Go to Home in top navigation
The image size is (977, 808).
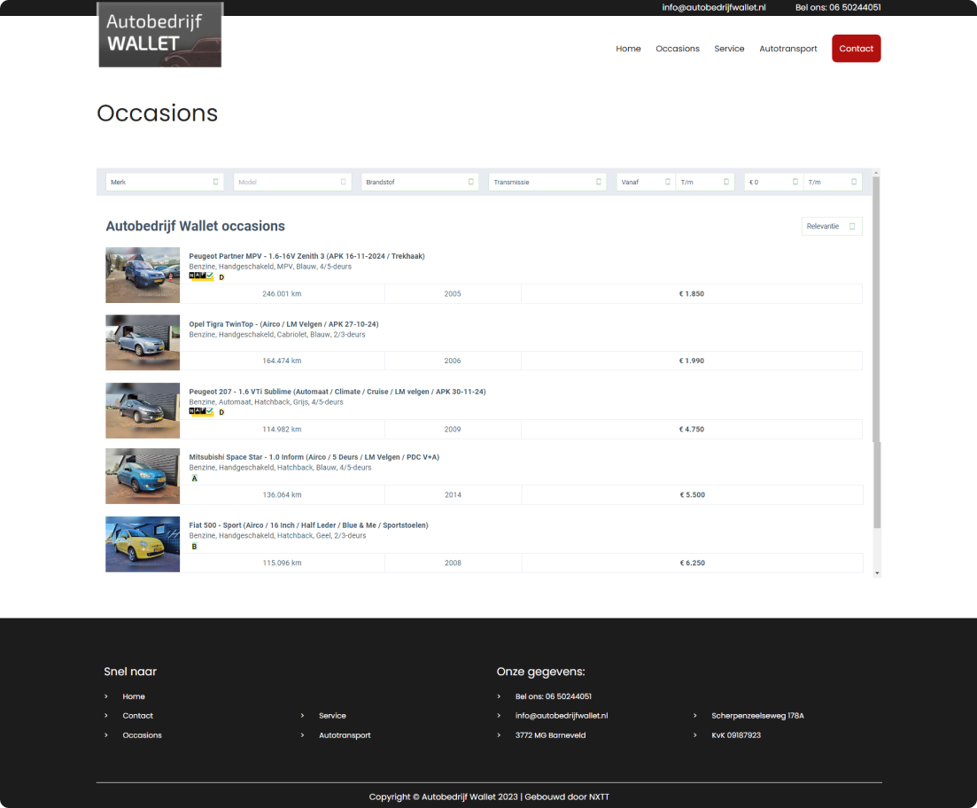click(628, 49)
